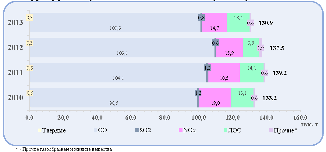Click the NOx legend color swatch
This screenshot has height=152, width=326.
(180, 130)
